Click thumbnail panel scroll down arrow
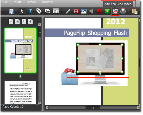 pos(40,103)
